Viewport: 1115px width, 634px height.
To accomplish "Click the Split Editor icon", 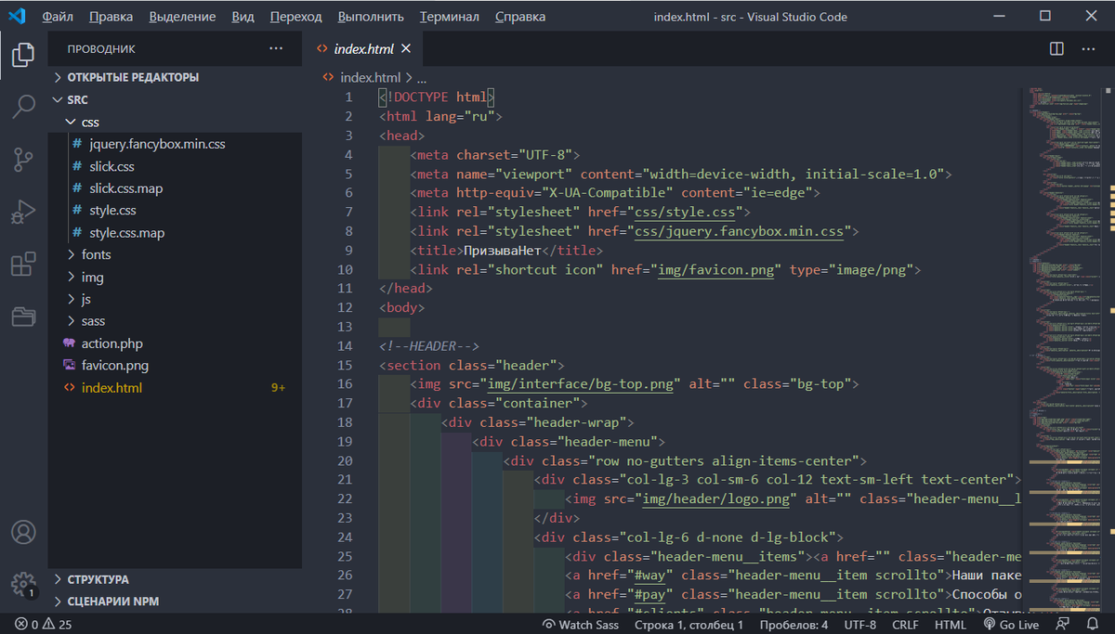I will (1056, 47).
